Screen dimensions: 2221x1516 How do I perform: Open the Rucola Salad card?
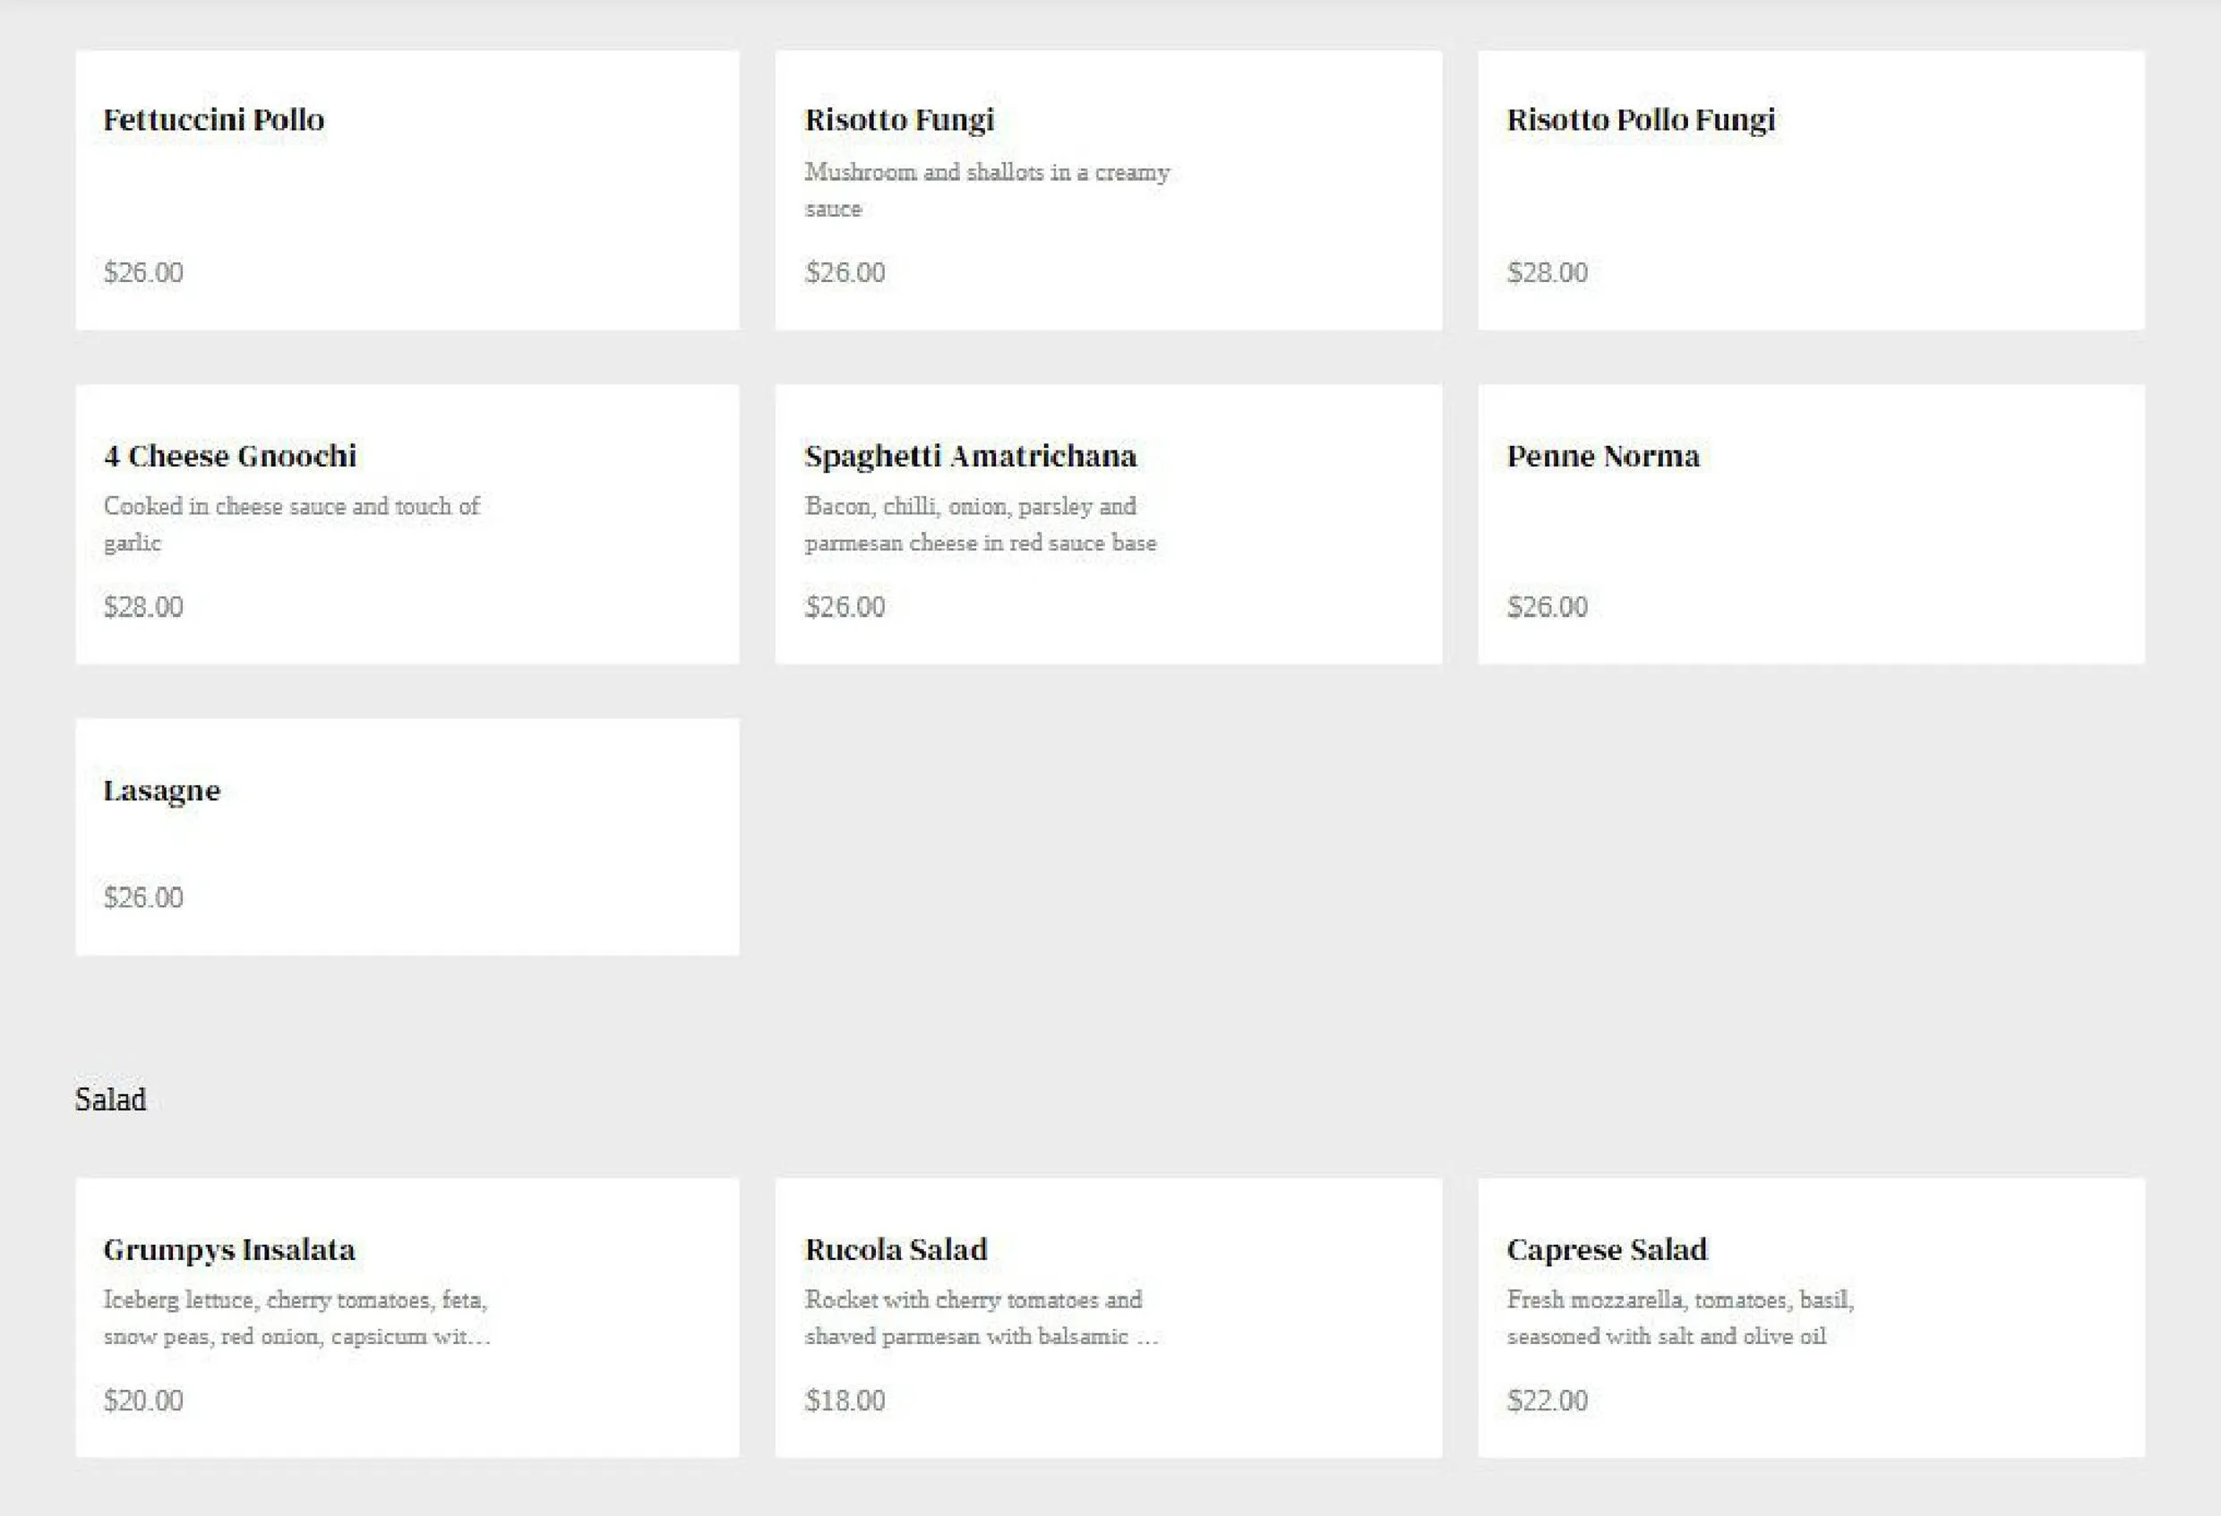(1109, 1317)
